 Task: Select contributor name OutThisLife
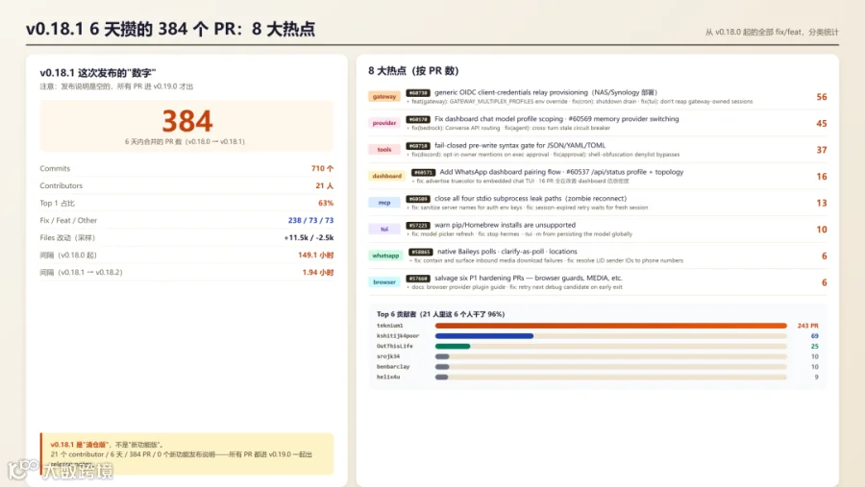(394, 347)
